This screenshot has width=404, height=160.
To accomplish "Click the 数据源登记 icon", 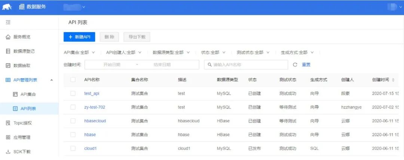I will pyautogui.click(x=8, y=51).
